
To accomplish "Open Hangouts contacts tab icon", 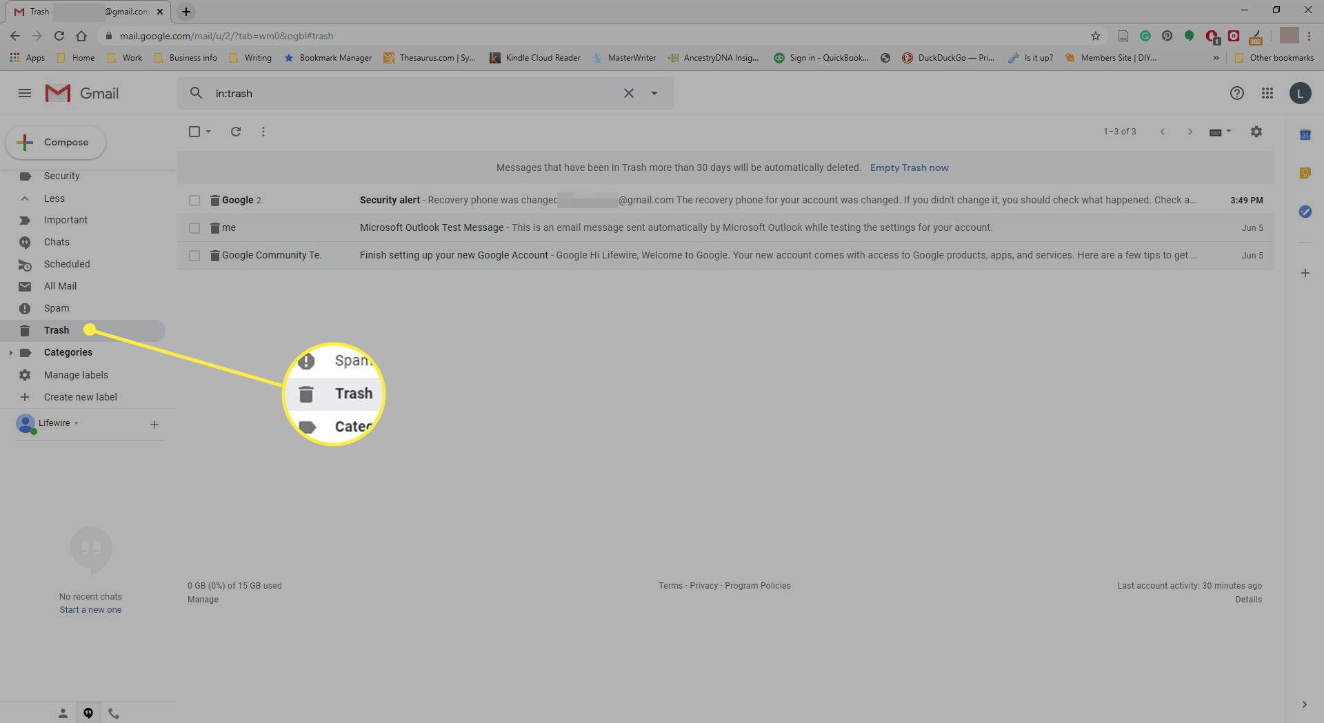I will (63, 713).
